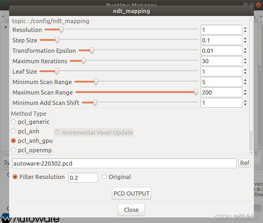Click the Minimum Scan Range value field
Screen dimensions: 263x223
pyautogui.click(x=222, y=82)
